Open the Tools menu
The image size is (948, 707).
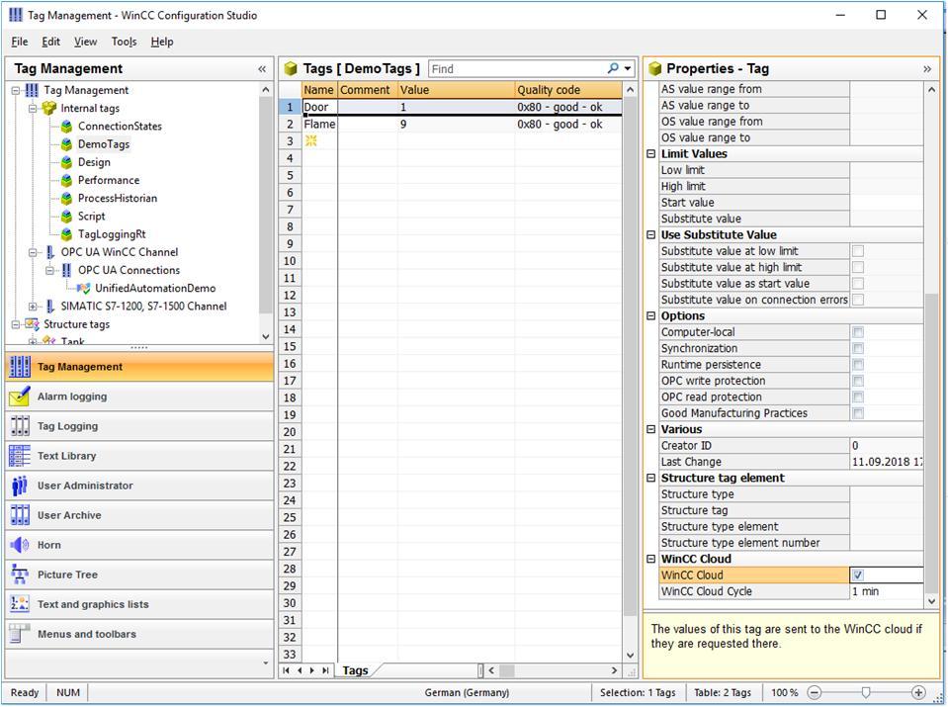pyautogui.click(x=124, y=42)
